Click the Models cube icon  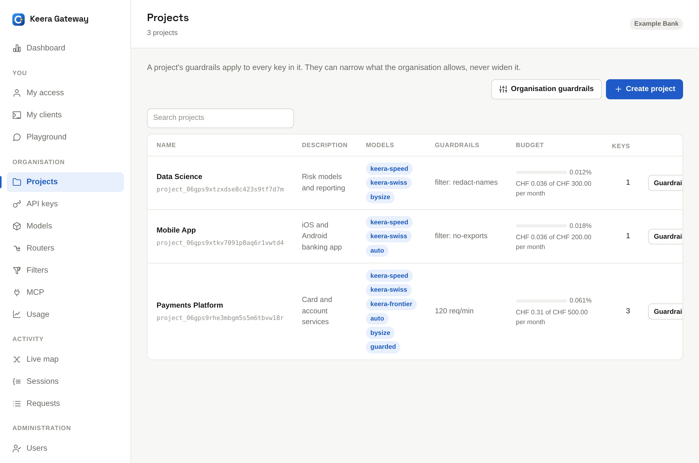click(17, 226)
